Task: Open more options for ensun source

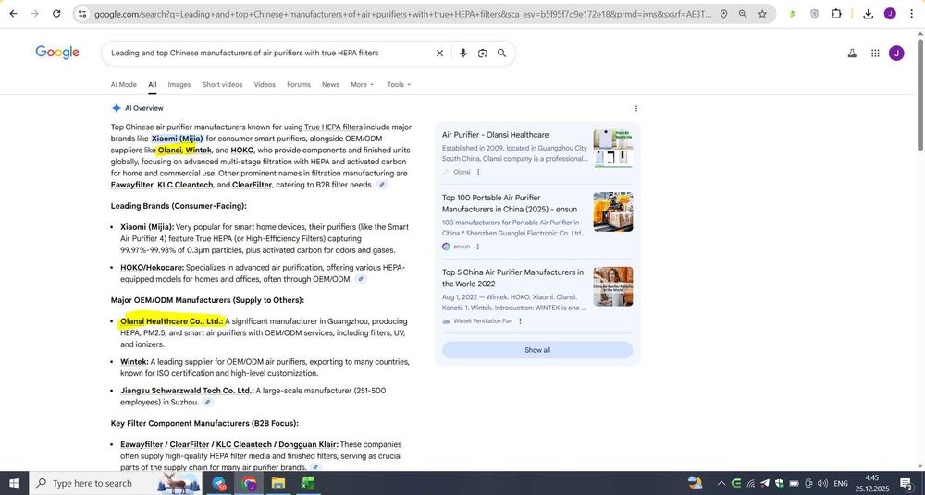Action: pos(477,247)
